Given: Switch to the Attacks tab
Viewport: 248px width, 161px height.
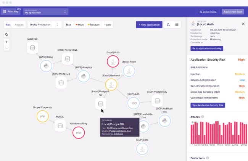Looking at the screenshot, I should [x=19, y=25].
